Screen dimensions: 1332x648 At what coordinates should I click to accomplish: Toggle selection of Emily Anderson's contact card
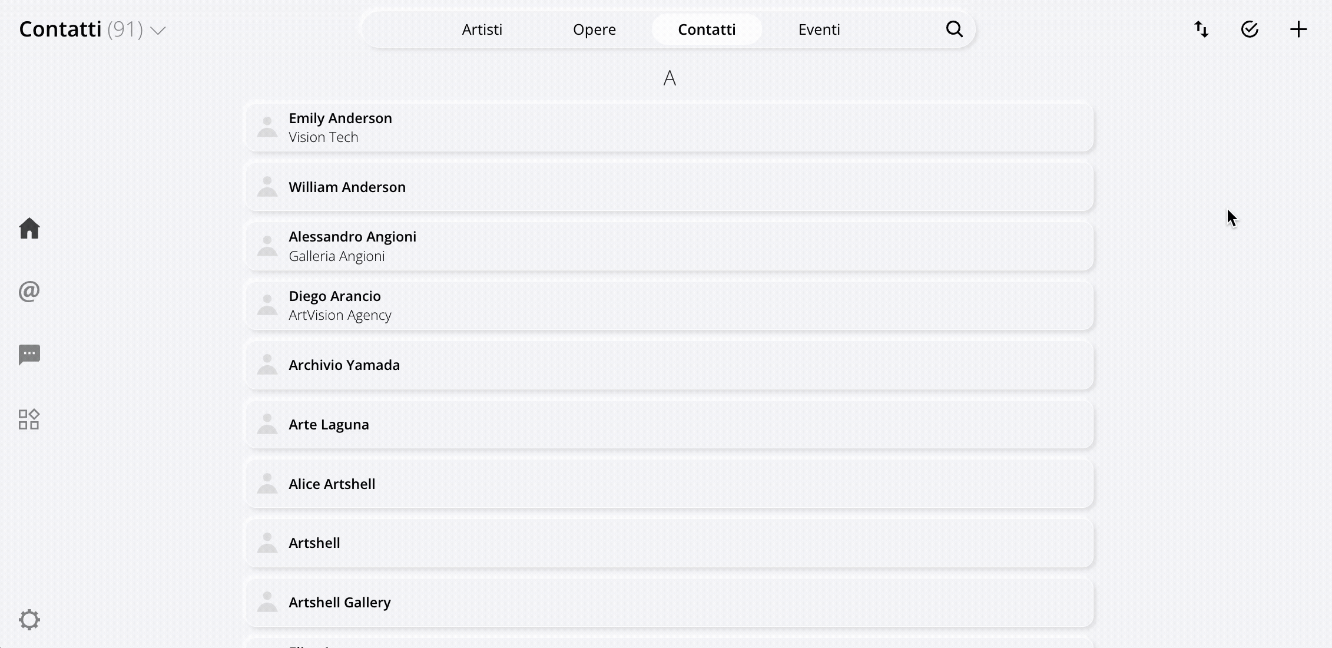[668, 127]
